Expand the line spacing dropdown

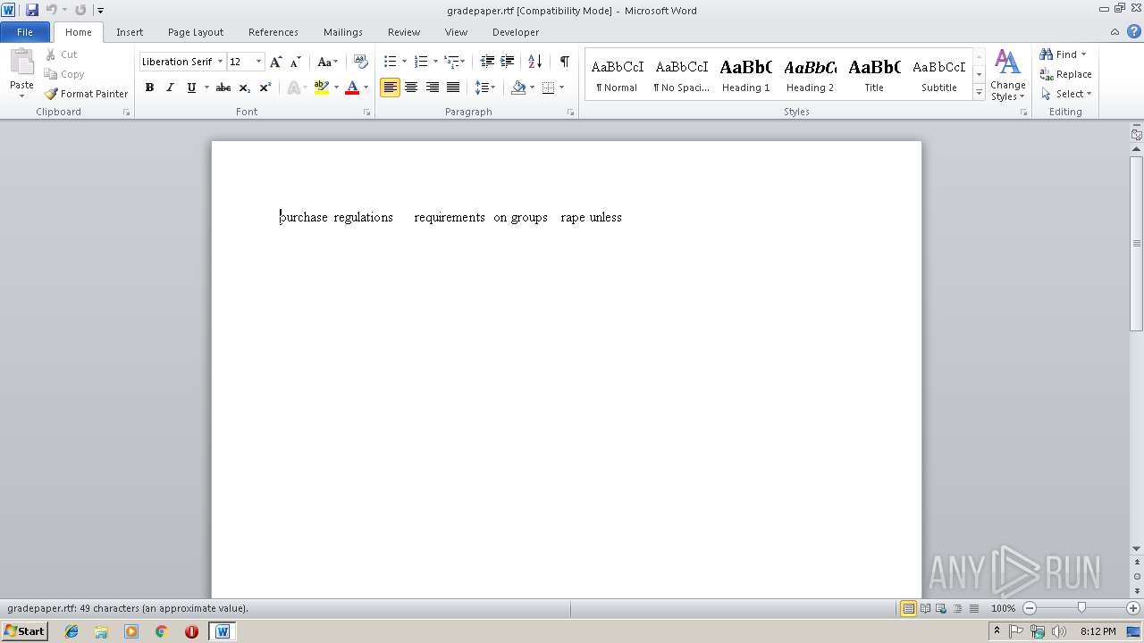coord(485,88)
